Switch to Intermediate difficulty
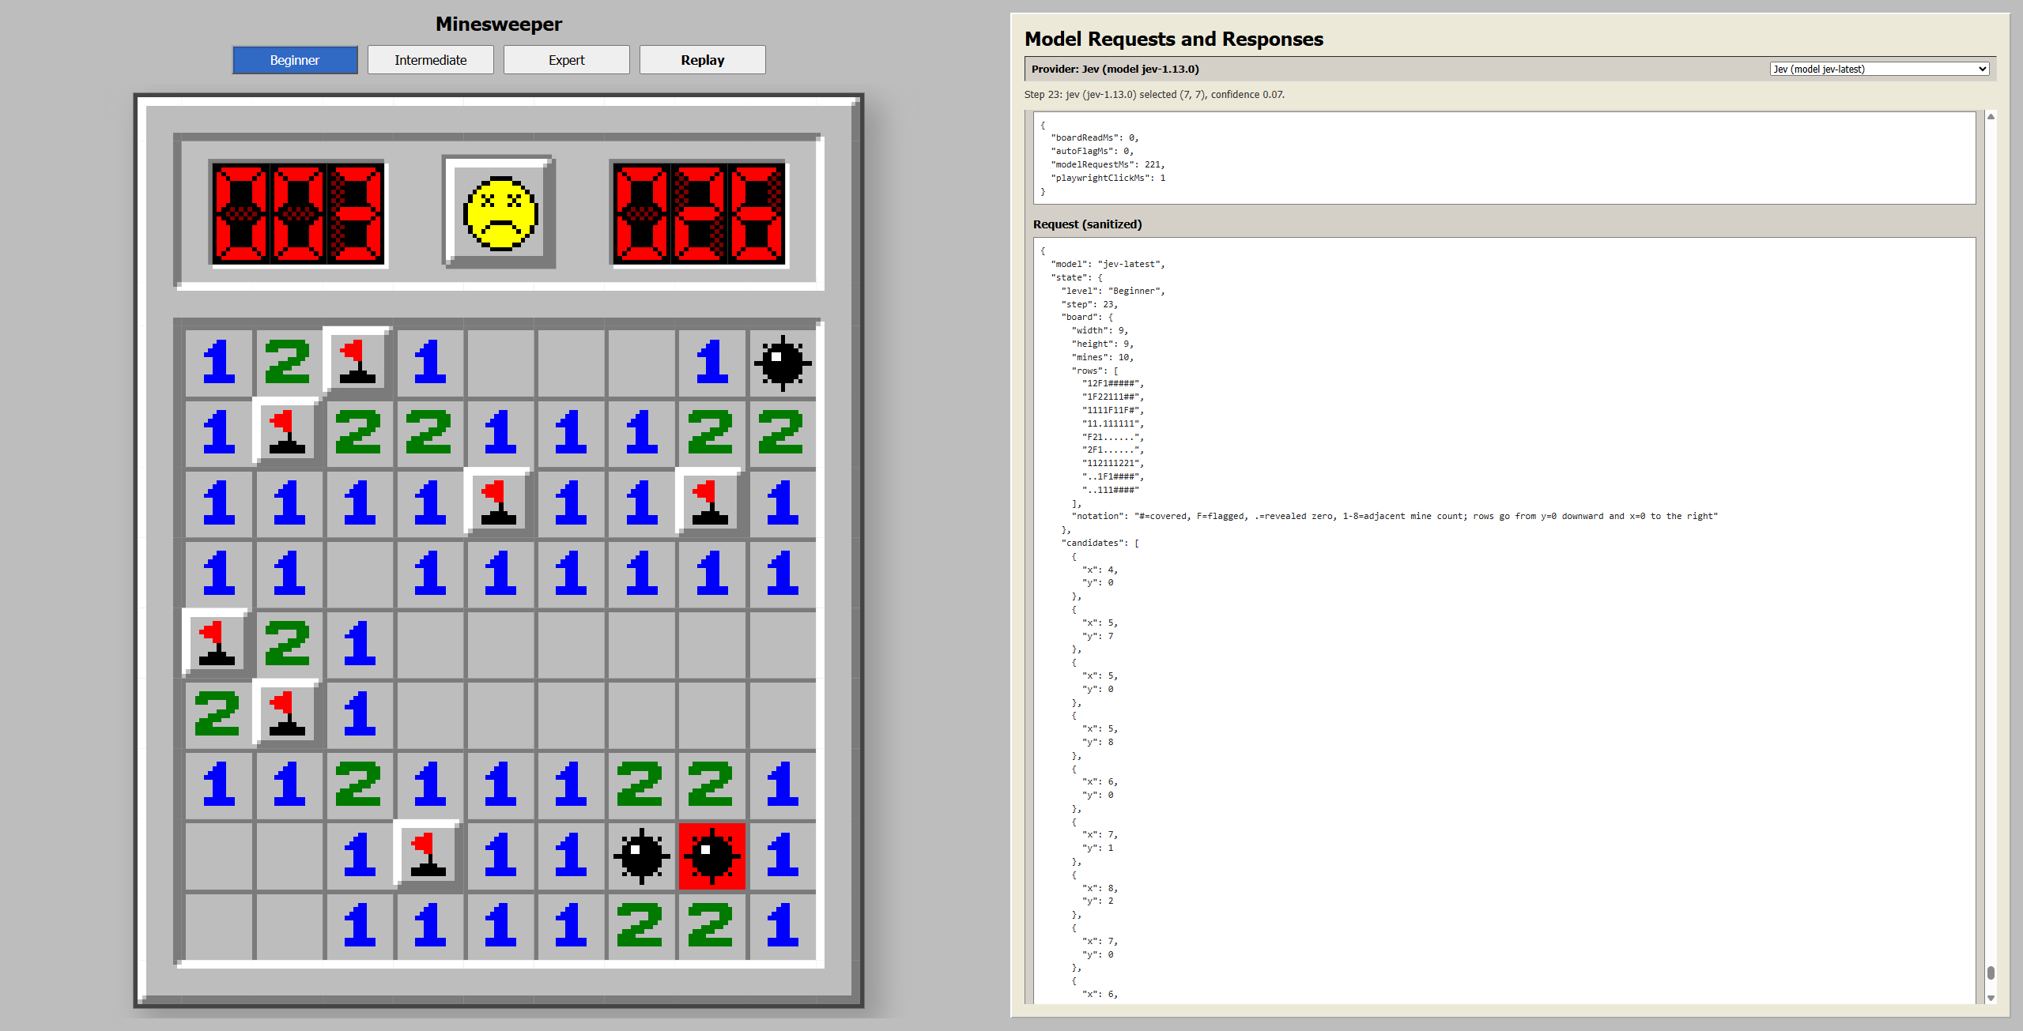This screenshot has height=1031, width=2023. pos(431,60)
